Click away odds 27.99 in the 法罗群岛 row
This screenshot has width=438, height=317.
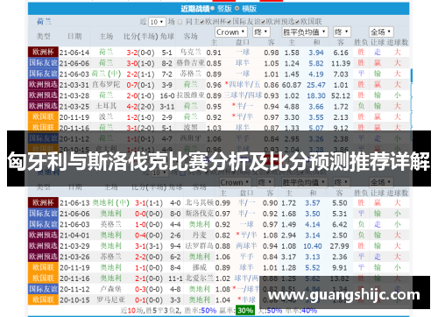pos(340,246)
